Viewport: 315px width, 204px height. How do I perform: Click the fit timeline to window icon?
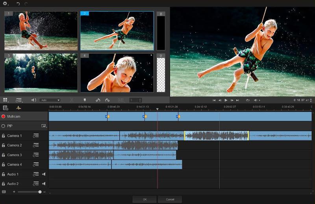coord(4,192)
